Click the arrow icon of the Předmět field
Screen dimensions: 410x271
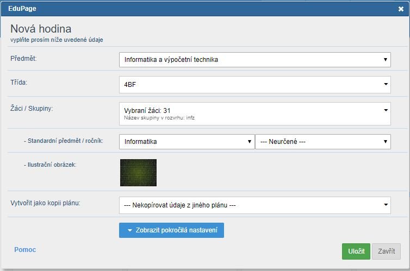pyautogui.click(x=385, y=60)
